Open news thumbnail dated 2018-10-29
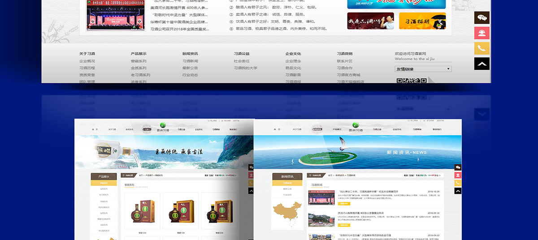The width and height of the screenshot is (538, 240). [321, 197]
